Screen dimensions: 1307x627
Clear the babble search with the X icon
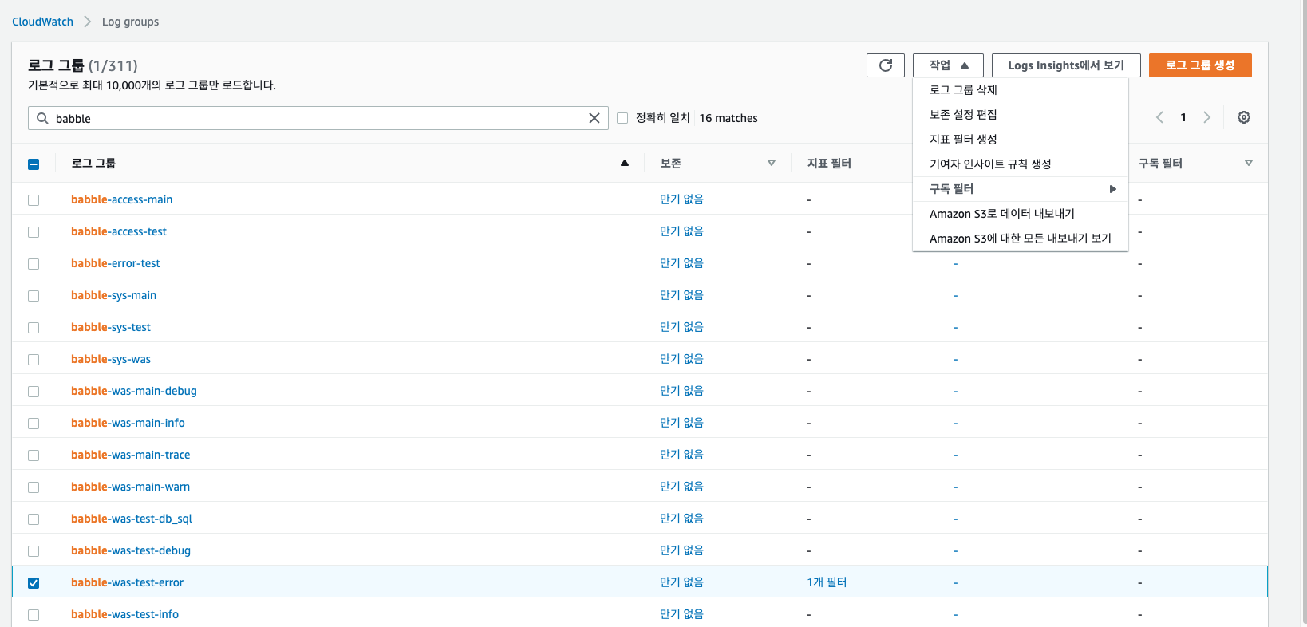tap(594, 118)
